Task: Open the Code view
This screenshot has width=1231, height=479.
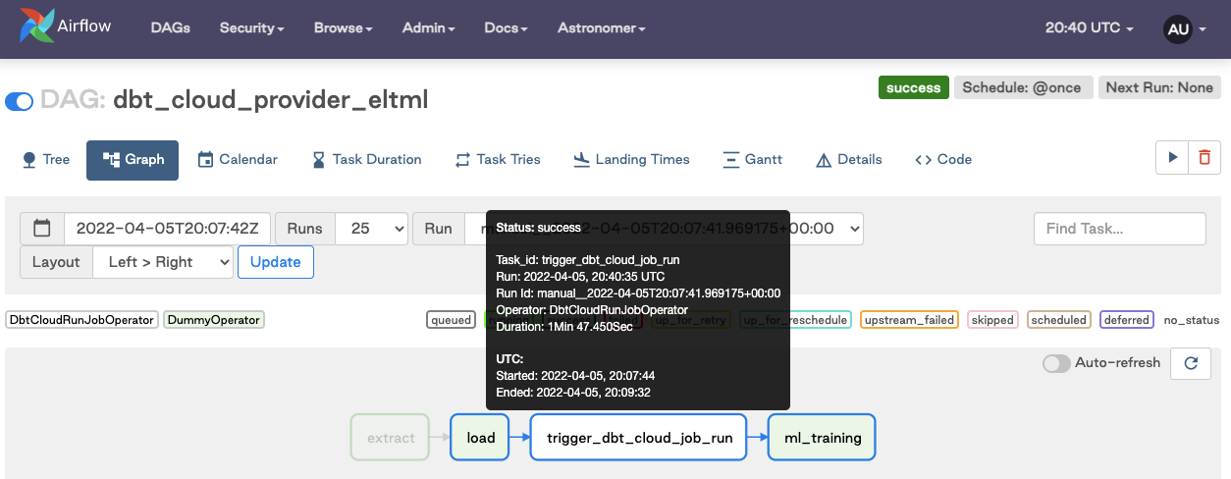Action: click(x=942, y=159)
